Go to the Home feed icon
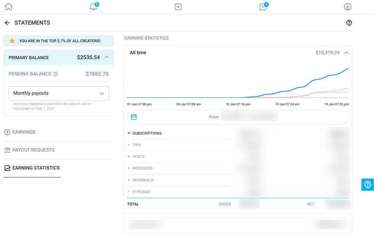The height and width of the screenshot is (237, 374). click(8, 7)
